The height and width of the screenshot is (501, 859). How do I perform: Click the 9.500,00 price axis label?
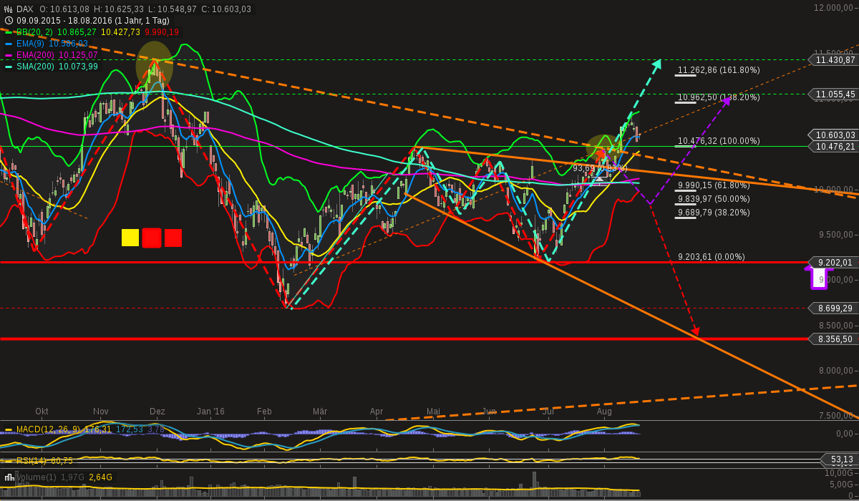click(837, 234)
